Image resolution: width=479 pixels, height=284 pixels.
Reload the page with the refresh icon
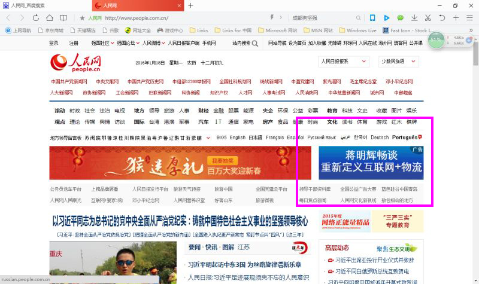(36, 18)
